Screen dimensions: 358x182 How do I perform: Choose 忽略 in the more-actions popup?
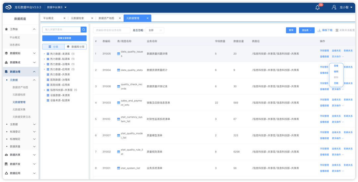[336, 83]
